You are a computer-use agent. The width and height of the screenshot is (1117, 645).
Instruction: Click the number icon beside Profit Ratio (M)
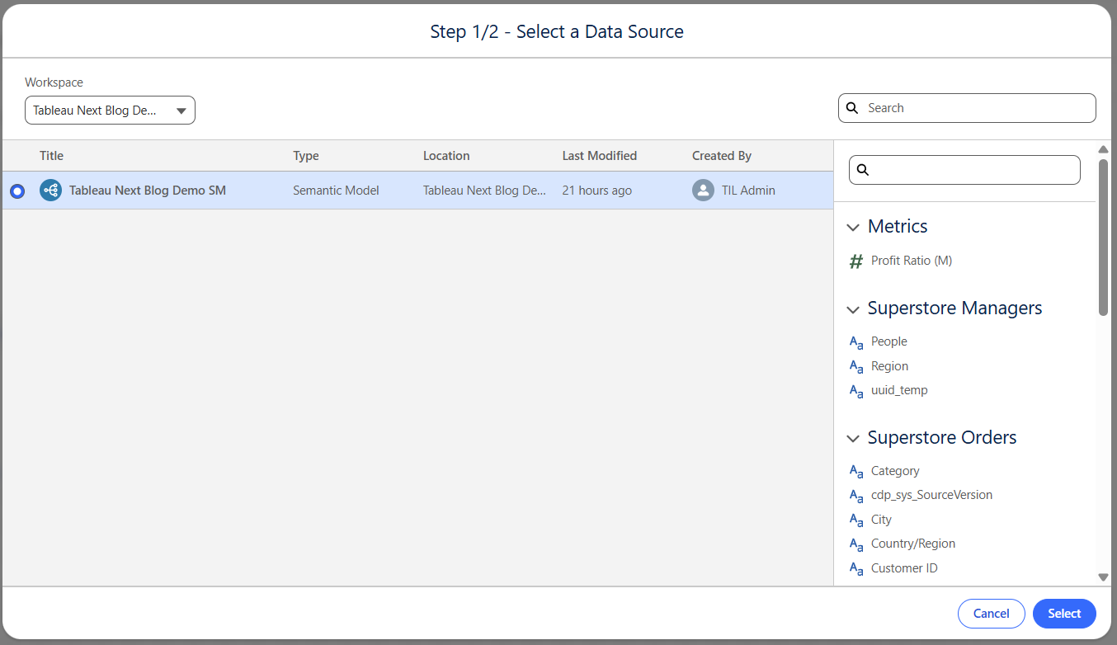(x=855, y=261)
